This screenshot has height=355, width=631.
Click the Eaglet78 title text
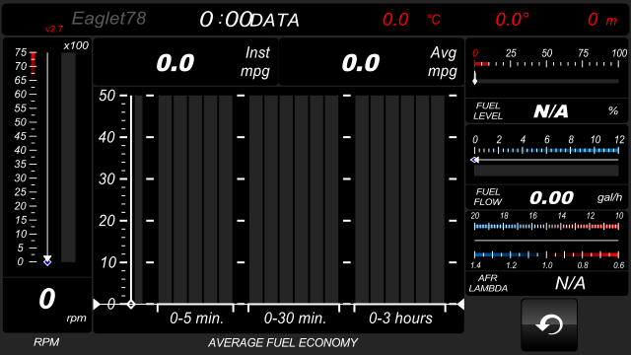pos(108,19)
